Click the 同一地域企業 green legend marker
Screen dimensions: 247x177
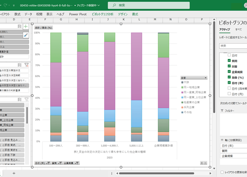(182, 87)
